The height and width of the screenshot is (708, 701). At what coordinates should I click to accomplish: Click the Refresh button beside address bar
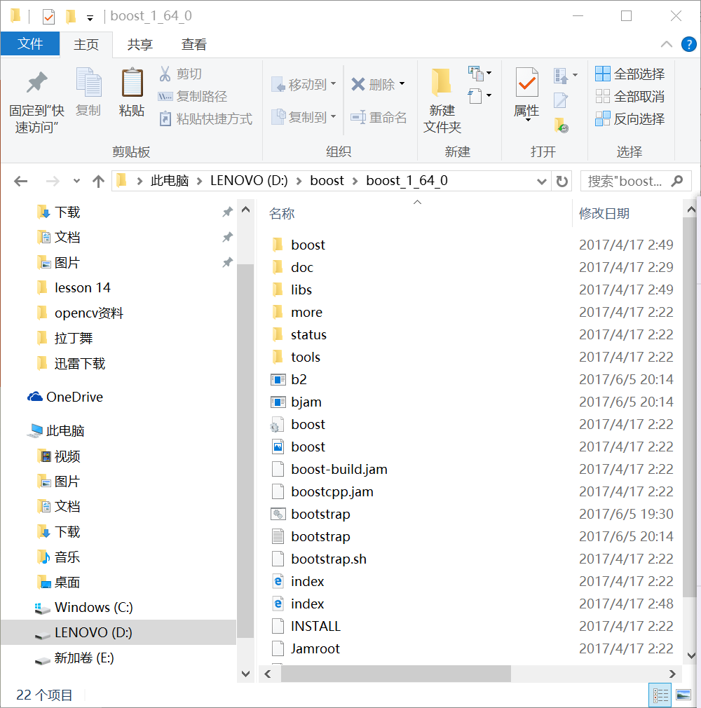tap(562, 182)
